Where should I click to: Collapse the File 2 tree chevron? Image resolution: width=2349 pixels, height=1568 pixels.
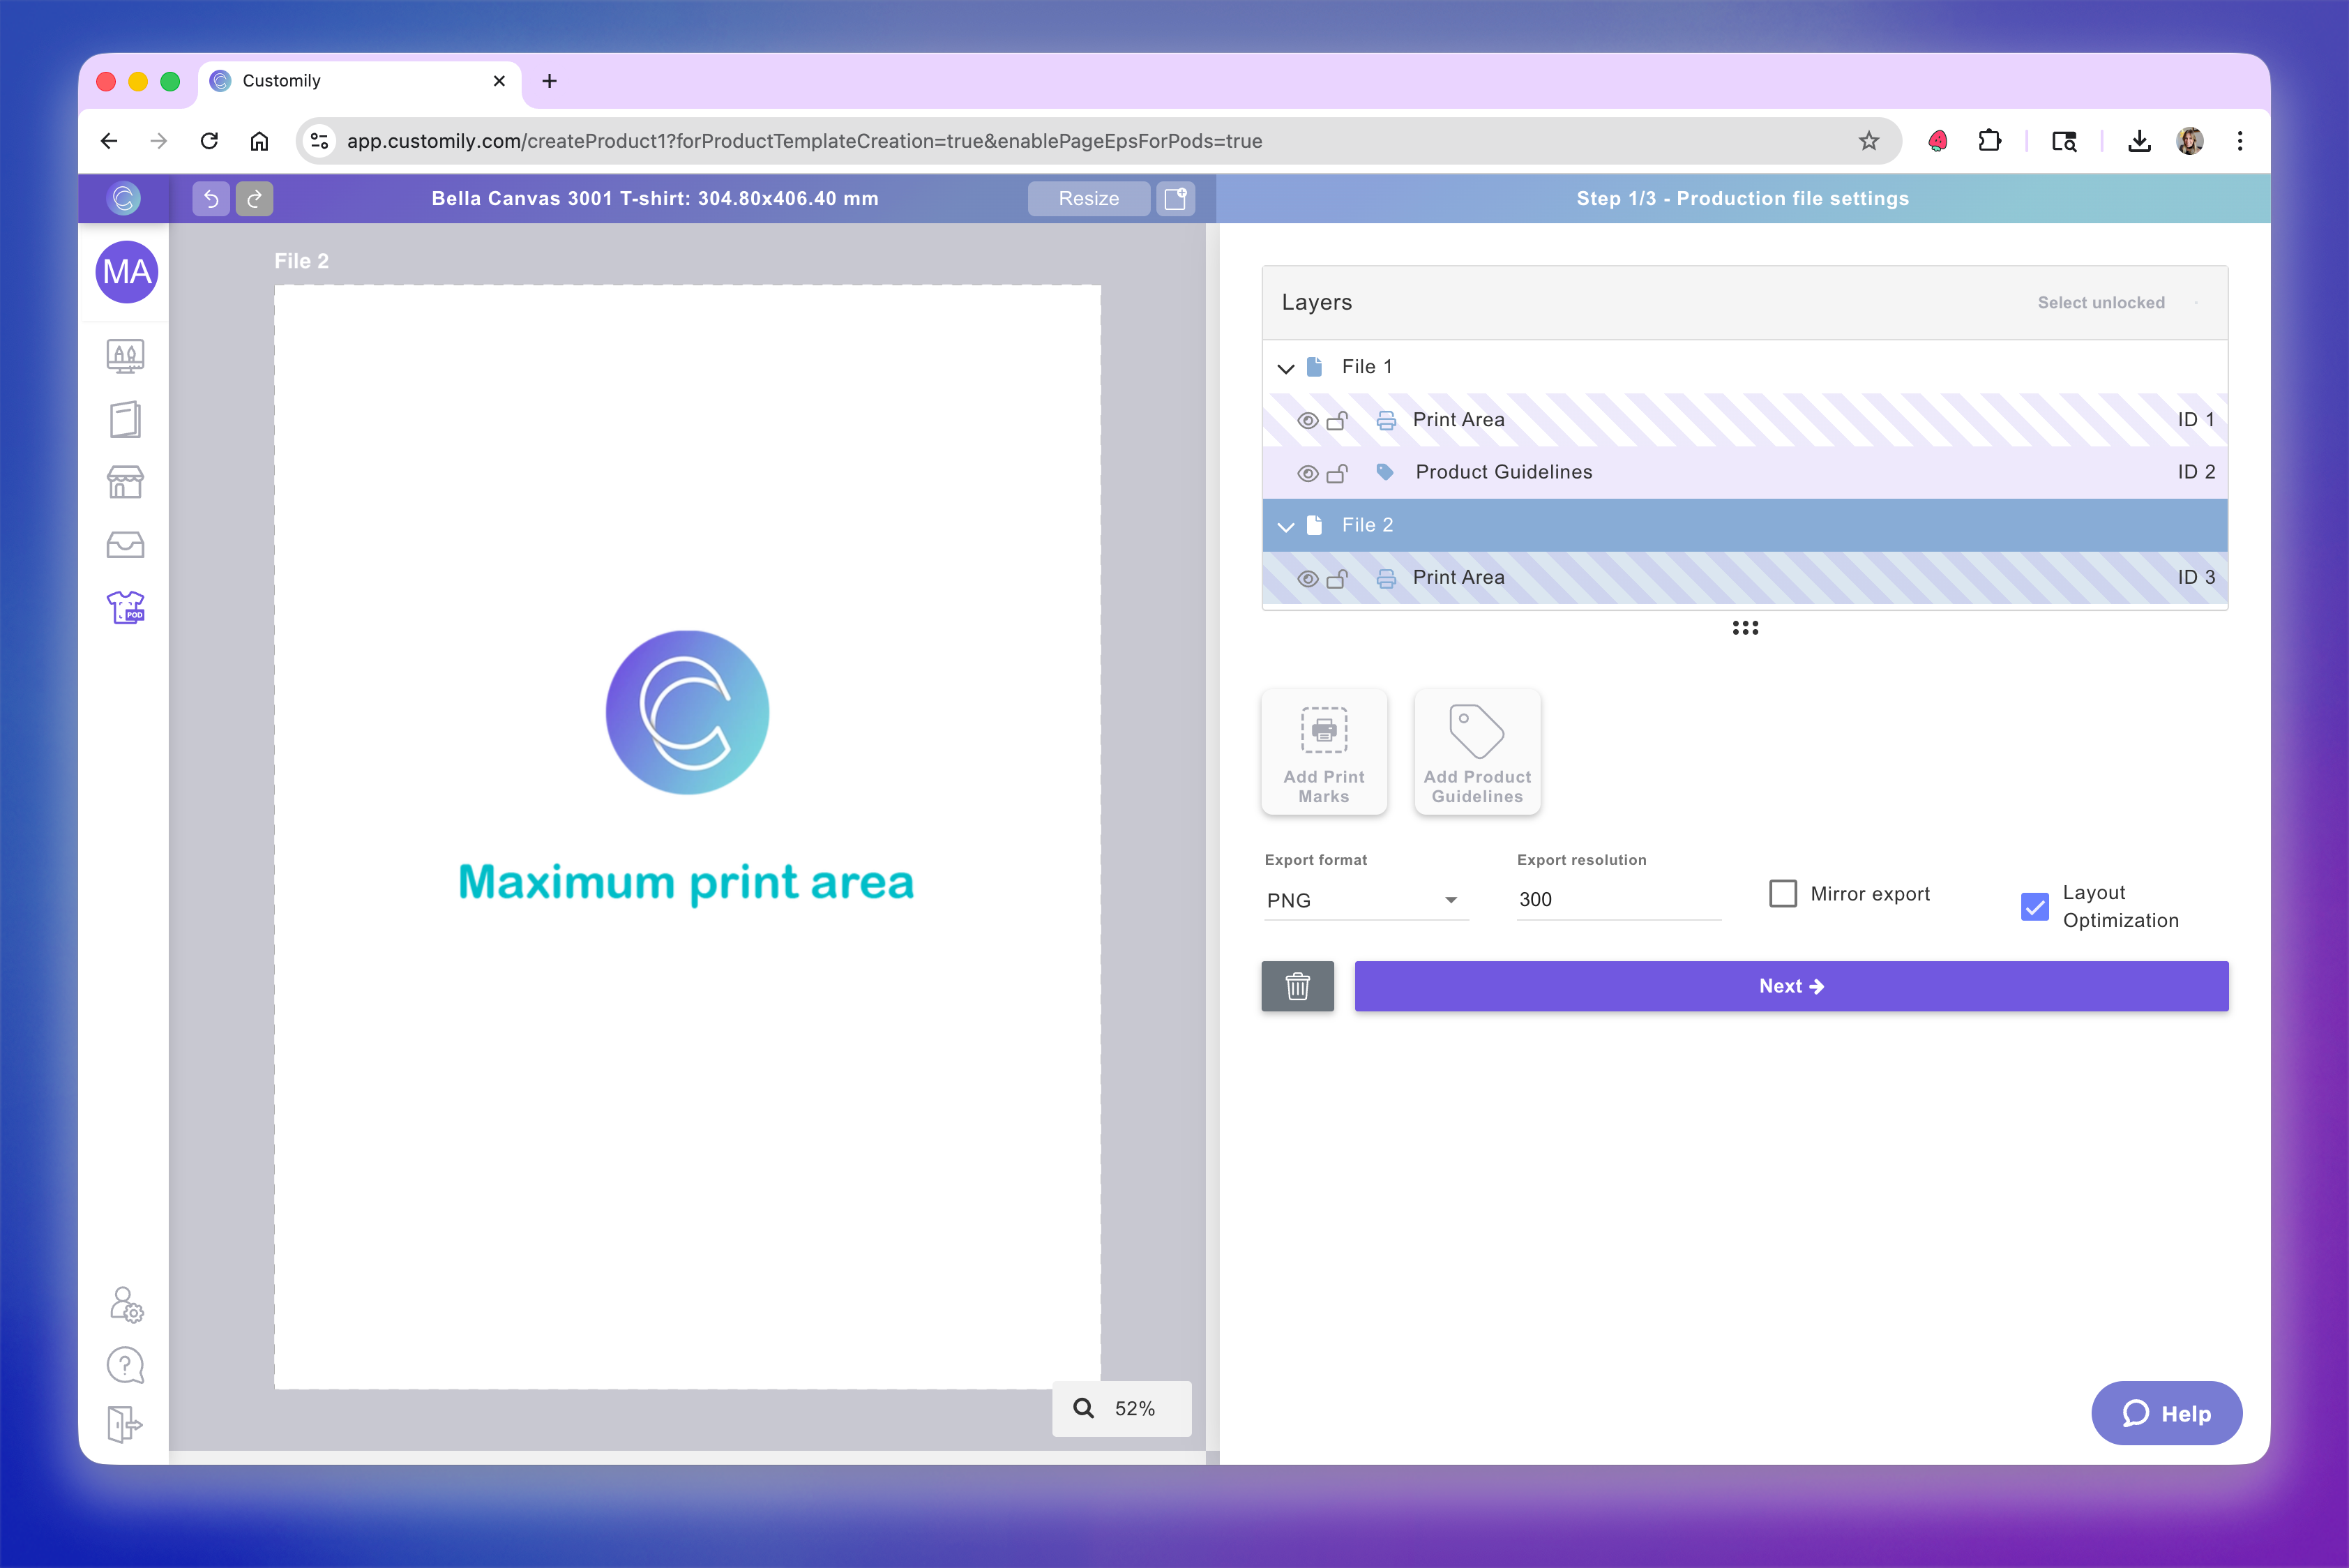pyautogui.click(x=1286, y=526)
